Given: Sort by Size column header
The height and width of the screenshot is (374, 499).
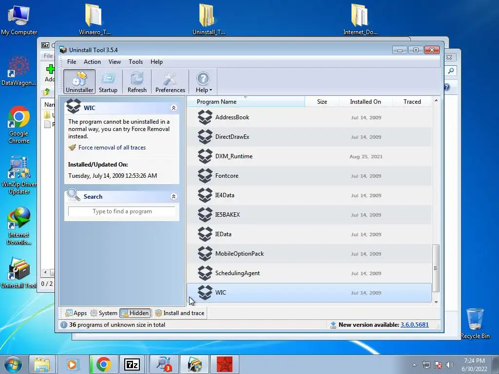Looking at the screenshot, I should pyautogui.click(x=322, y=102).
